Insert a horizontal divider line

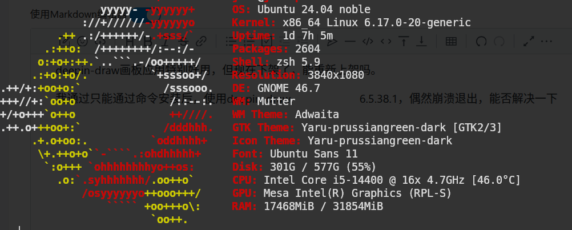[350, 42]
